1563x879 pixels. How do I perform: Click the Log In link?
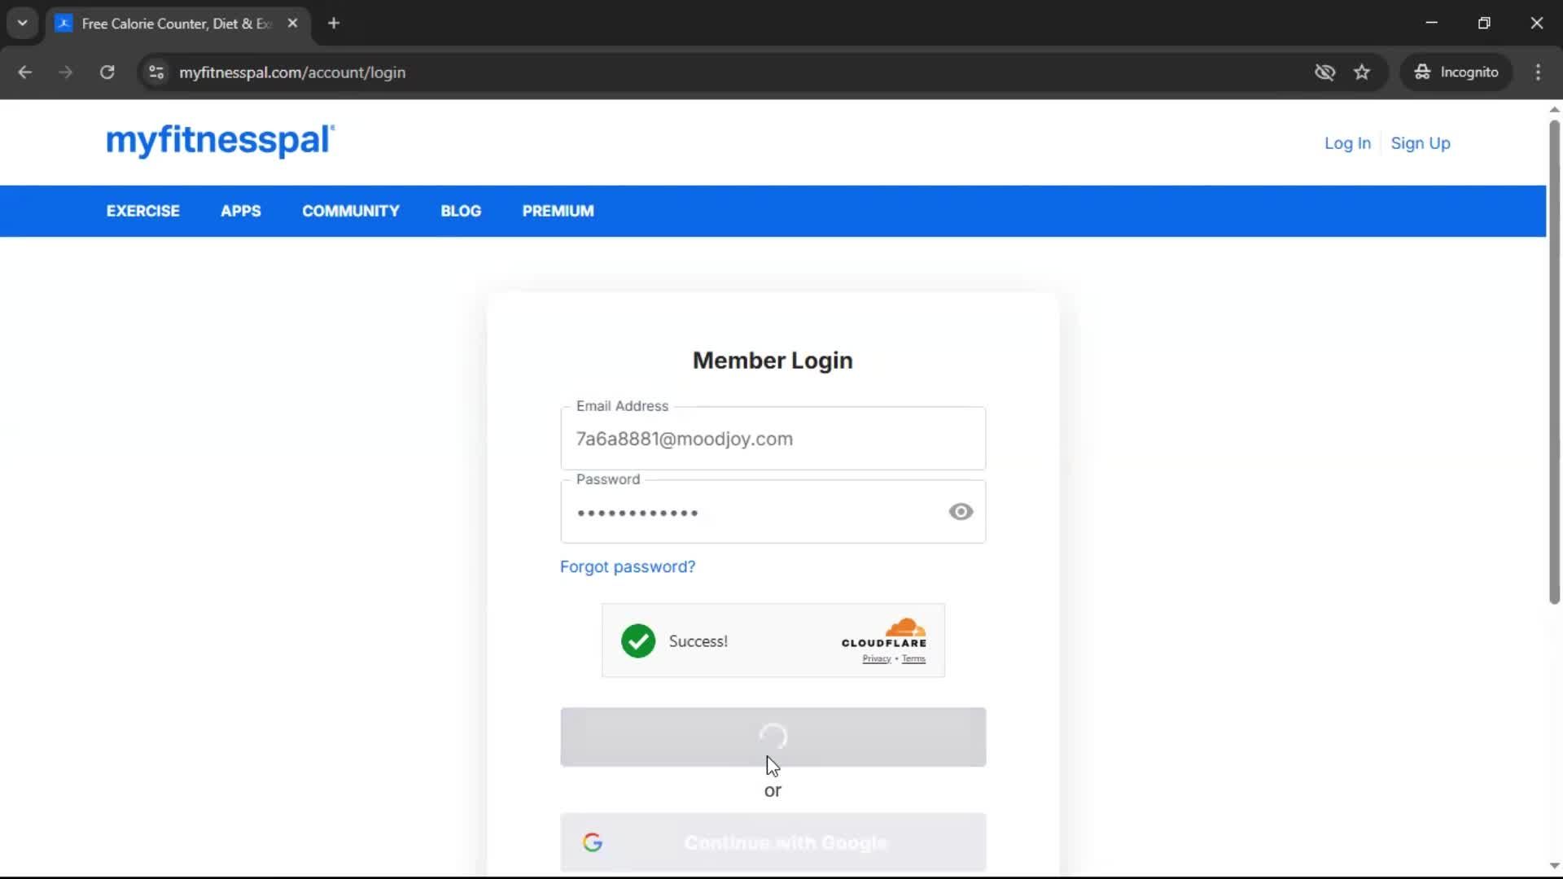(x=1347, y=143)
